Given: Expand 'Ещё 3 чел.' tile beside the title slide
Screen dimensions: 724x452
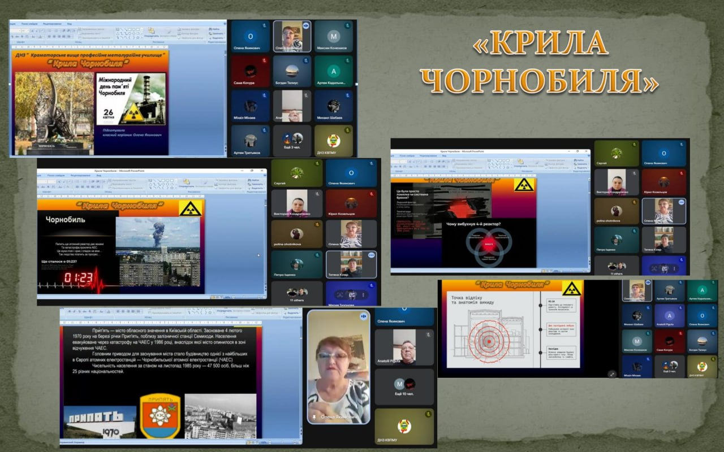Looking at the screenshot, I should (292, 141).
